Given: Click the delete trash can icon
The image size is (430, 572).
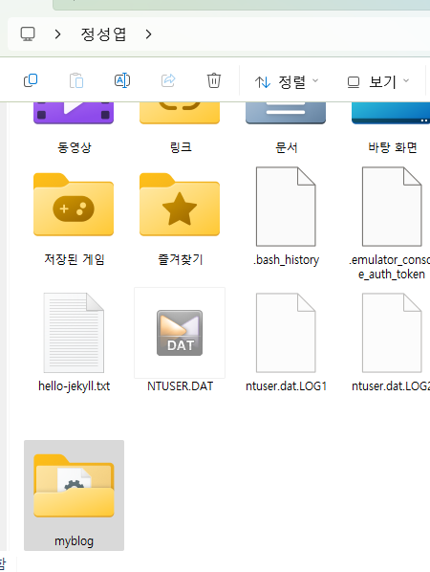Looking at the screenshot, I should click(214, 80).
